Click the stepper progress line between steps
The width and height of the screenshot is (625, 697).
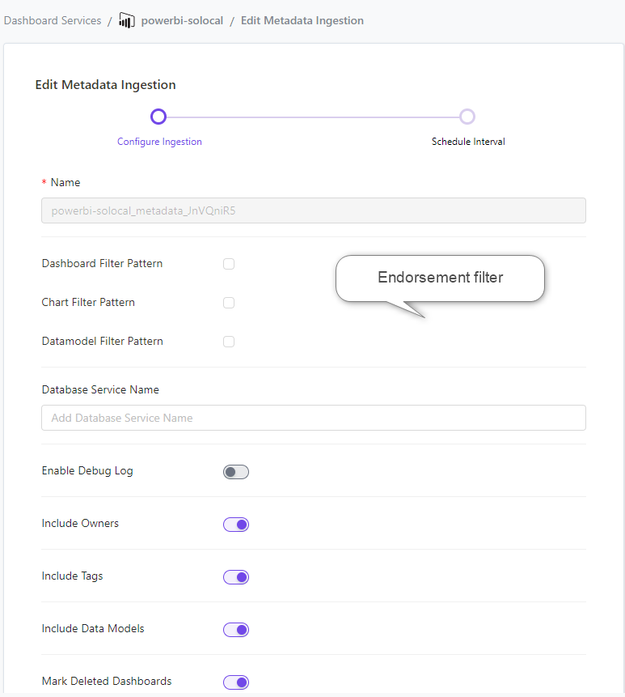point(313,117)
